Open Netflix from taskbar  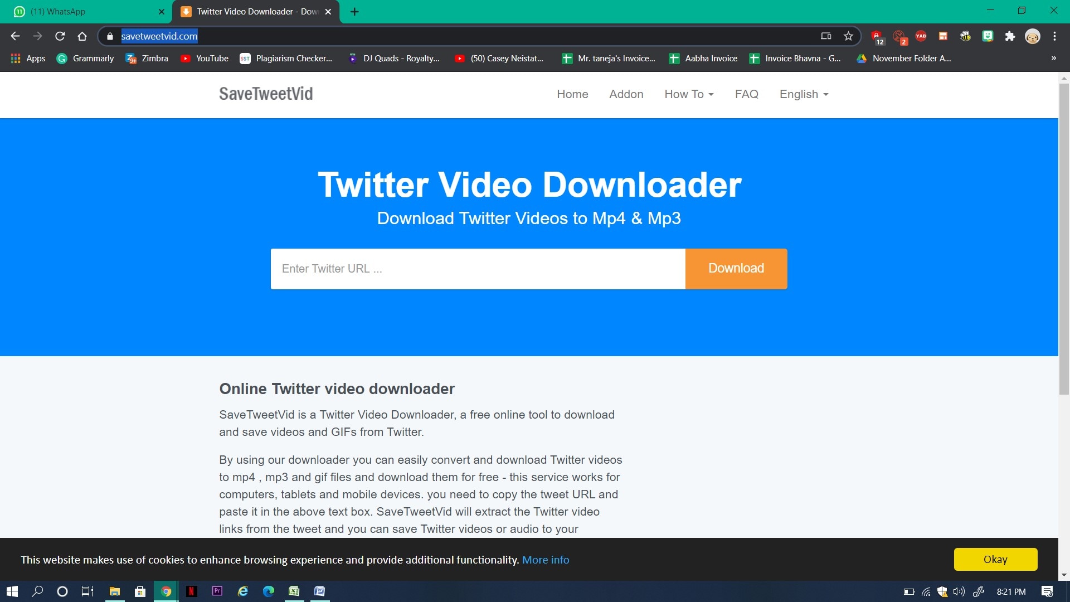pyautogui.click(x=192, y=591)
